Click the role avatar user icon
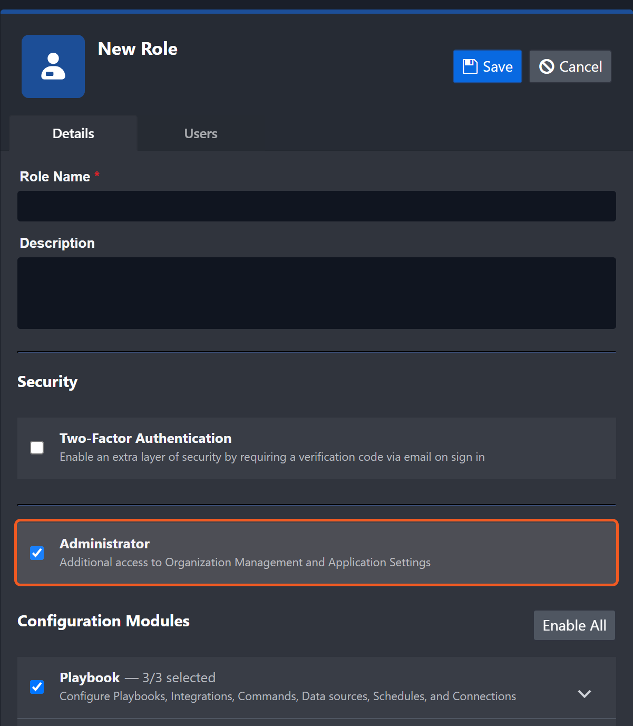The image size is (633, 726). click(53, 66)
